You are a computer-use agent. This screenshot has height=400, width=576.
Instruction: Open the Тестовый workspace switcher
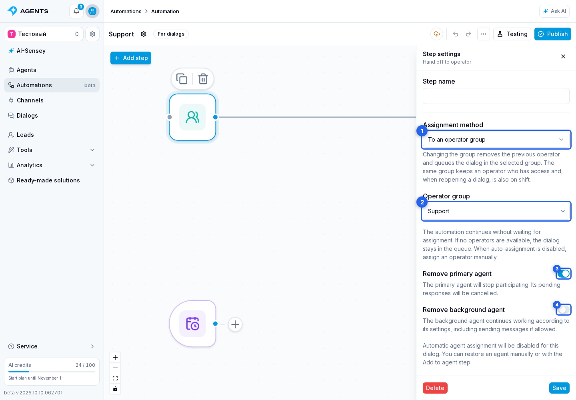(x=44, y=34)
